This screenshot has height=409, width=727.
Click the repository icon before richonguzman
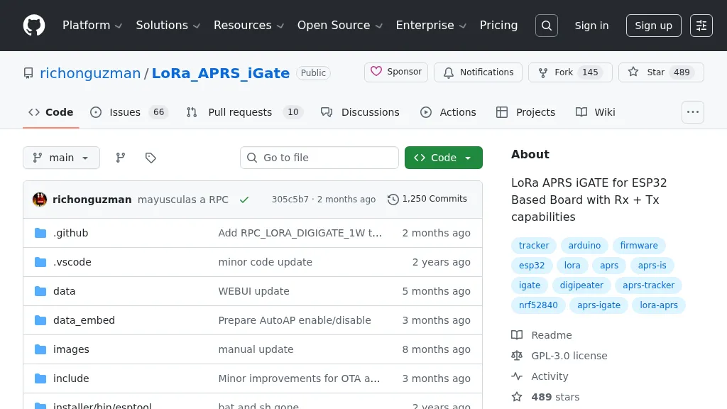(28, 73)
